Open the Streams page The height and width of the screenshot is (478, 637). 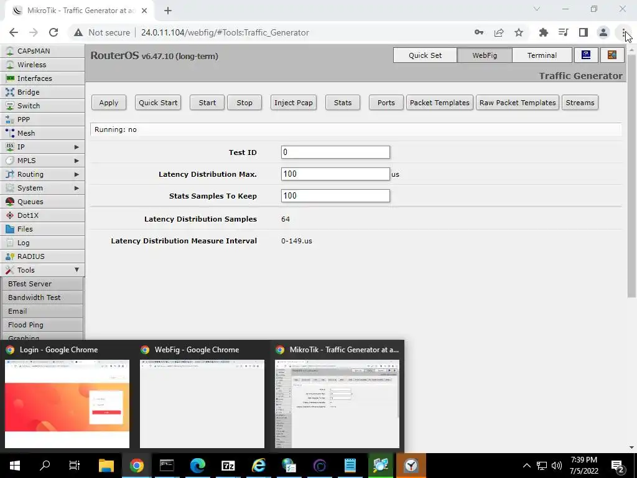point(580,103)
